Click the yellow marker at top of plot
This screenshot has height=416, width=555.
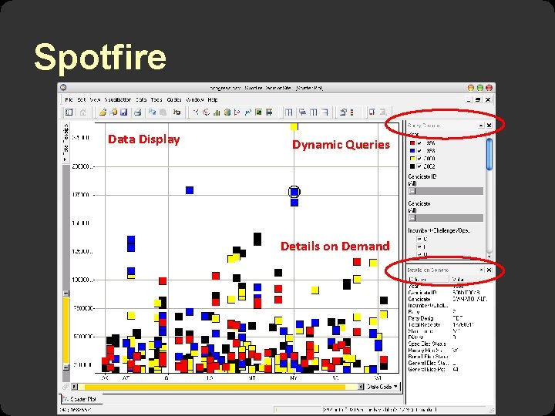pyautogui.click(x=294, y=126)
